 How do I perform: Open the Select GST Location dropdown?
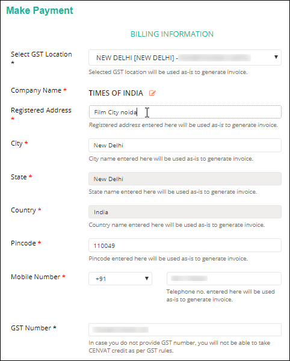185,57
